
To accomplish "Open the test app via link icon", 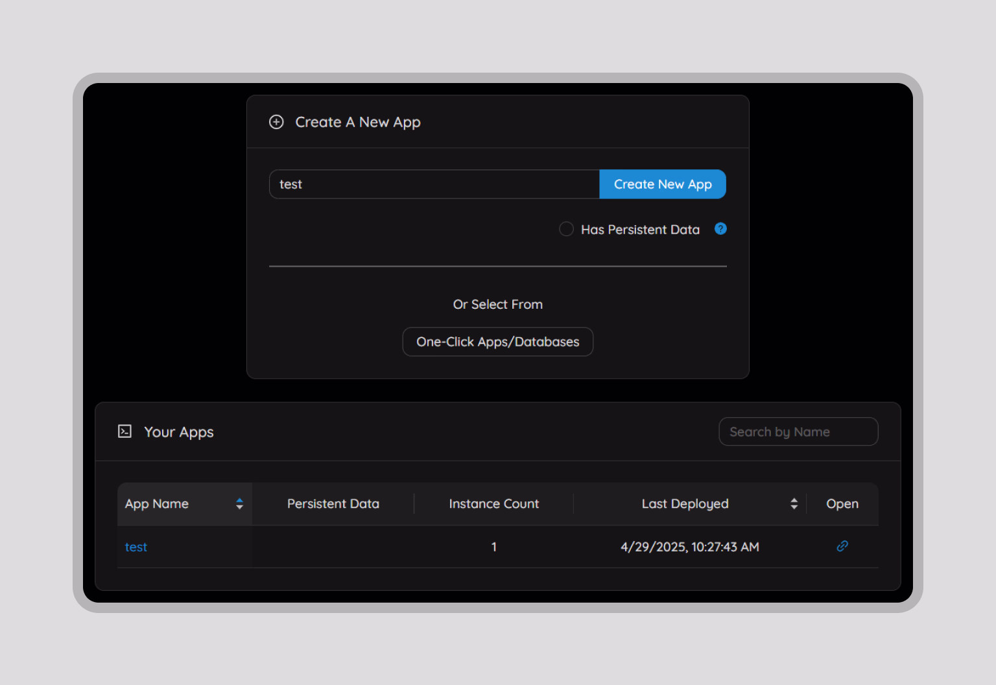I will (x=842, y=546).
